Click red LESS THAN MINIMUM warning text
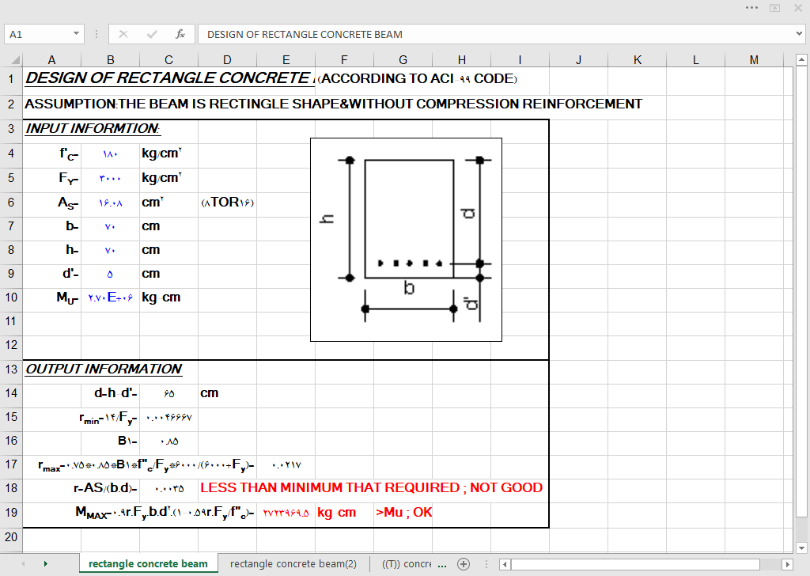This screenshot has height=576, width=810. [372, 487]
